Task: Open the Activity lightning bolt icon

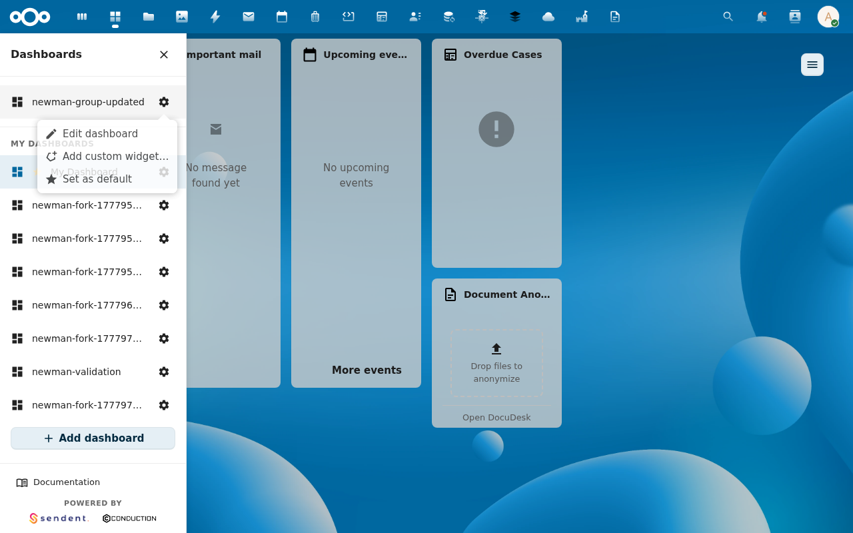Action: (x=215, y=17)
